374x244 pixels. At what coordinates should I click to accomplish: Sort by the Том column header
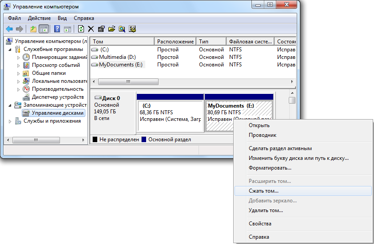tap(122, 41)
